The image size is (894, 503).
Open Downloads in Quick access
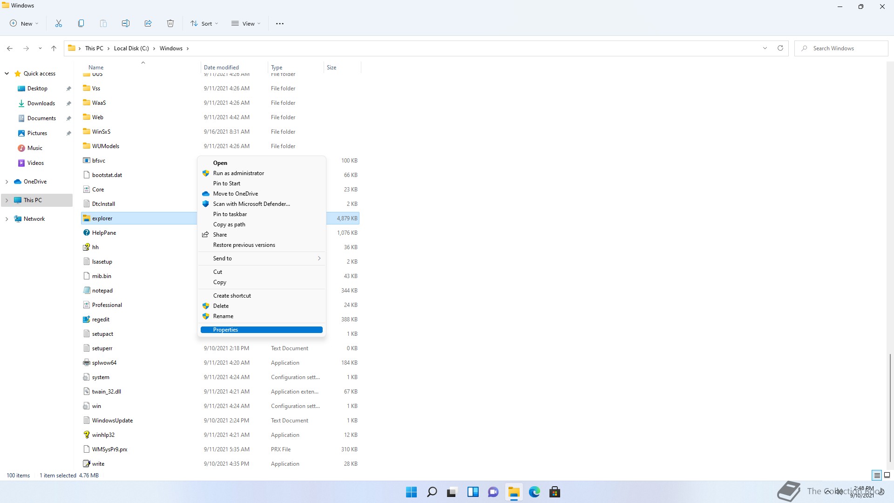[41, 103]
